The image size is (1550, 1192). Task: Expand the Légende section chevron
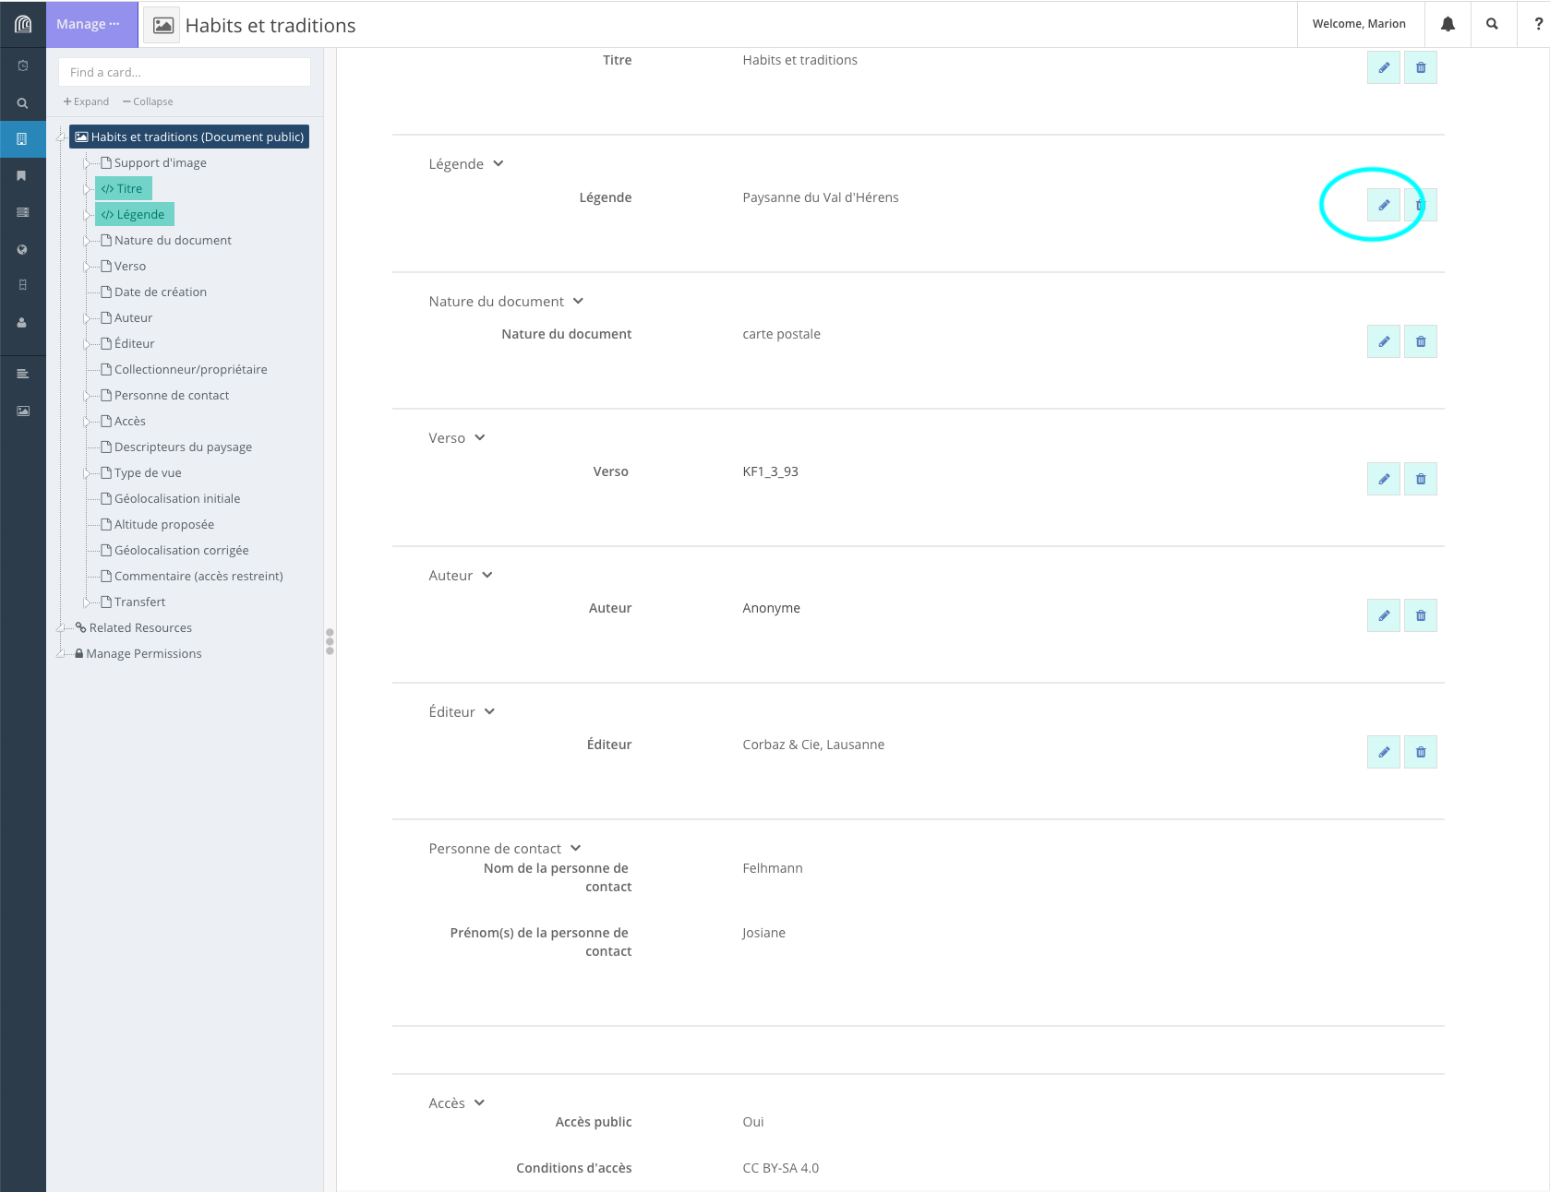(x=499, y=164)
